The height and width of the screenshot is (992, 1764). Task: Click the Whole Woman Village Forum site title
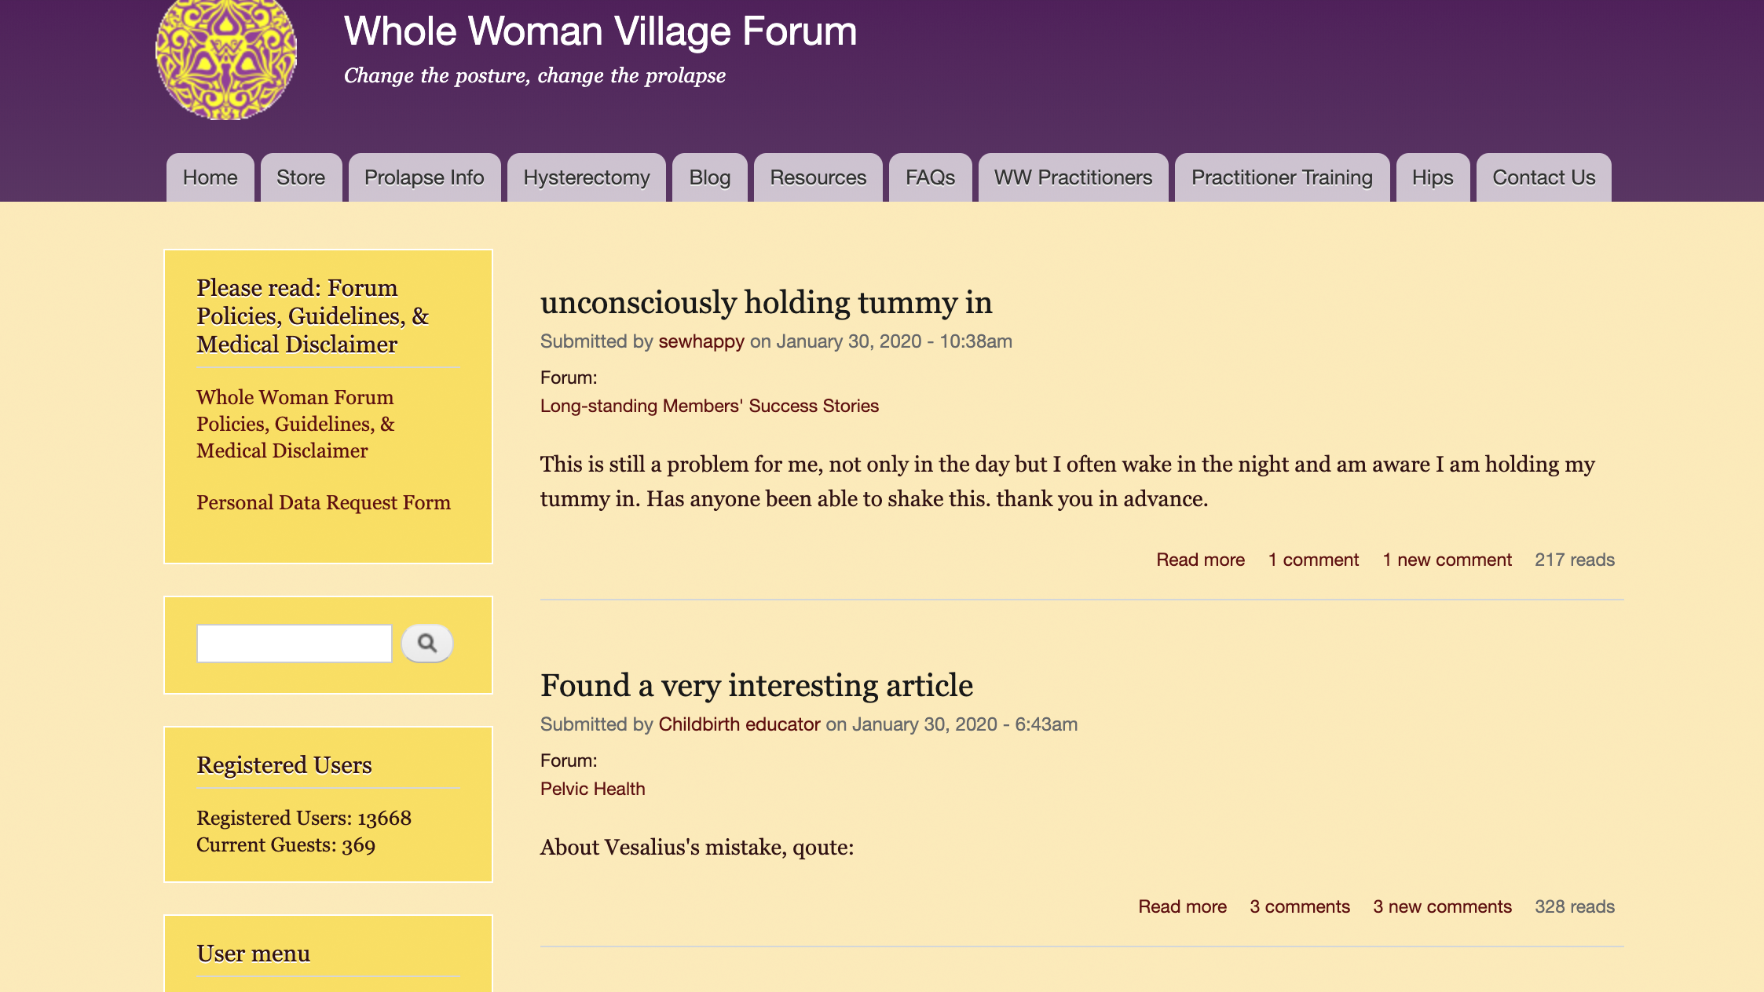click(x=600, y=32)
